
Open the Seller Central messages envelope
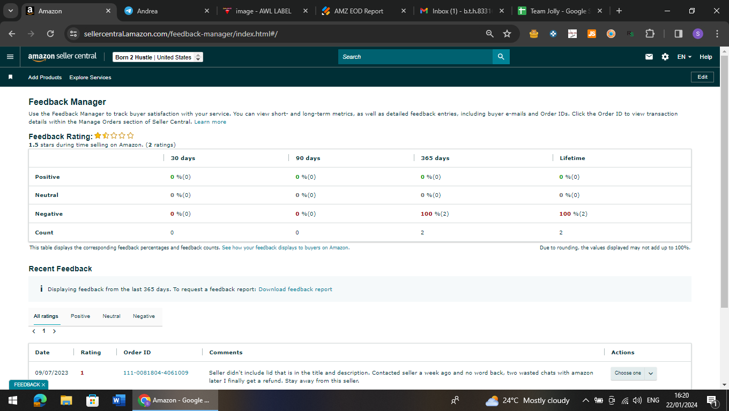click(x=649, y=57)
